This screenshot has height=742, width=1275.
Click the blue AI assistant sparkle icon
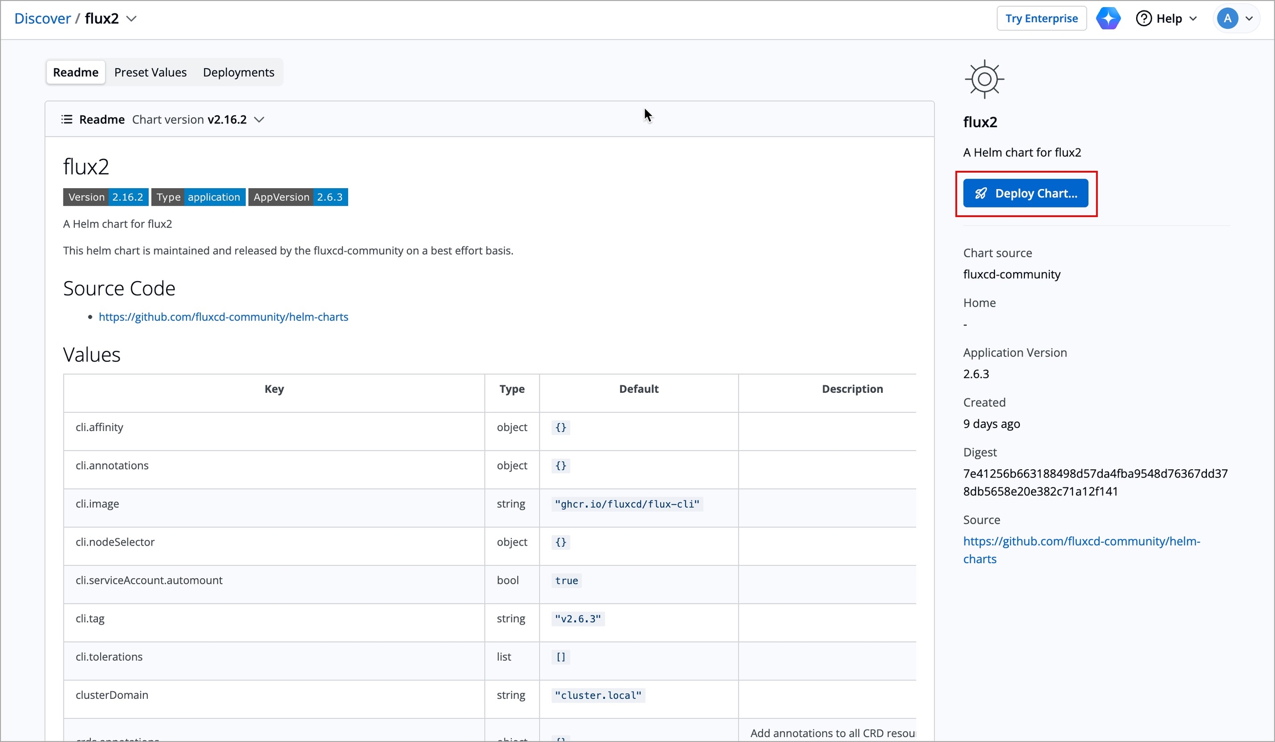(1108, 18)
